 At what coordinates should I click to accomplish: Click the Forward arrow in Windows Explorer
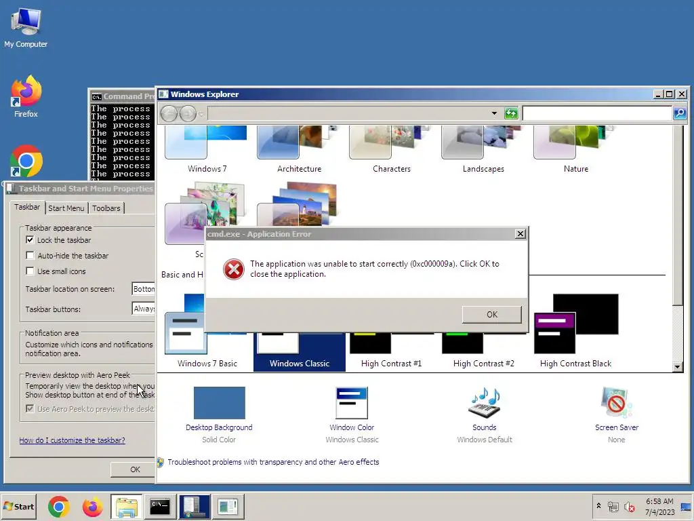(x=188, y=114)
